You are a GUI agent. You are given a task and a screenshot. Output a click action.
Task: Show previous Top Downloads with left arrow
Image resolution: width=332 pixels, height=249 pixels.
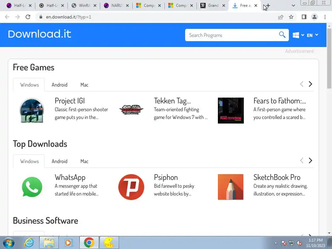coord(302,160)
